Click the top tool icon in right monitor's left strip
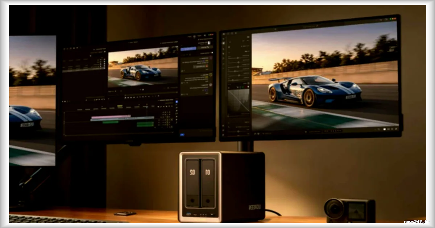The width and height of the screenshot is (435, 228). click(224, 38)
